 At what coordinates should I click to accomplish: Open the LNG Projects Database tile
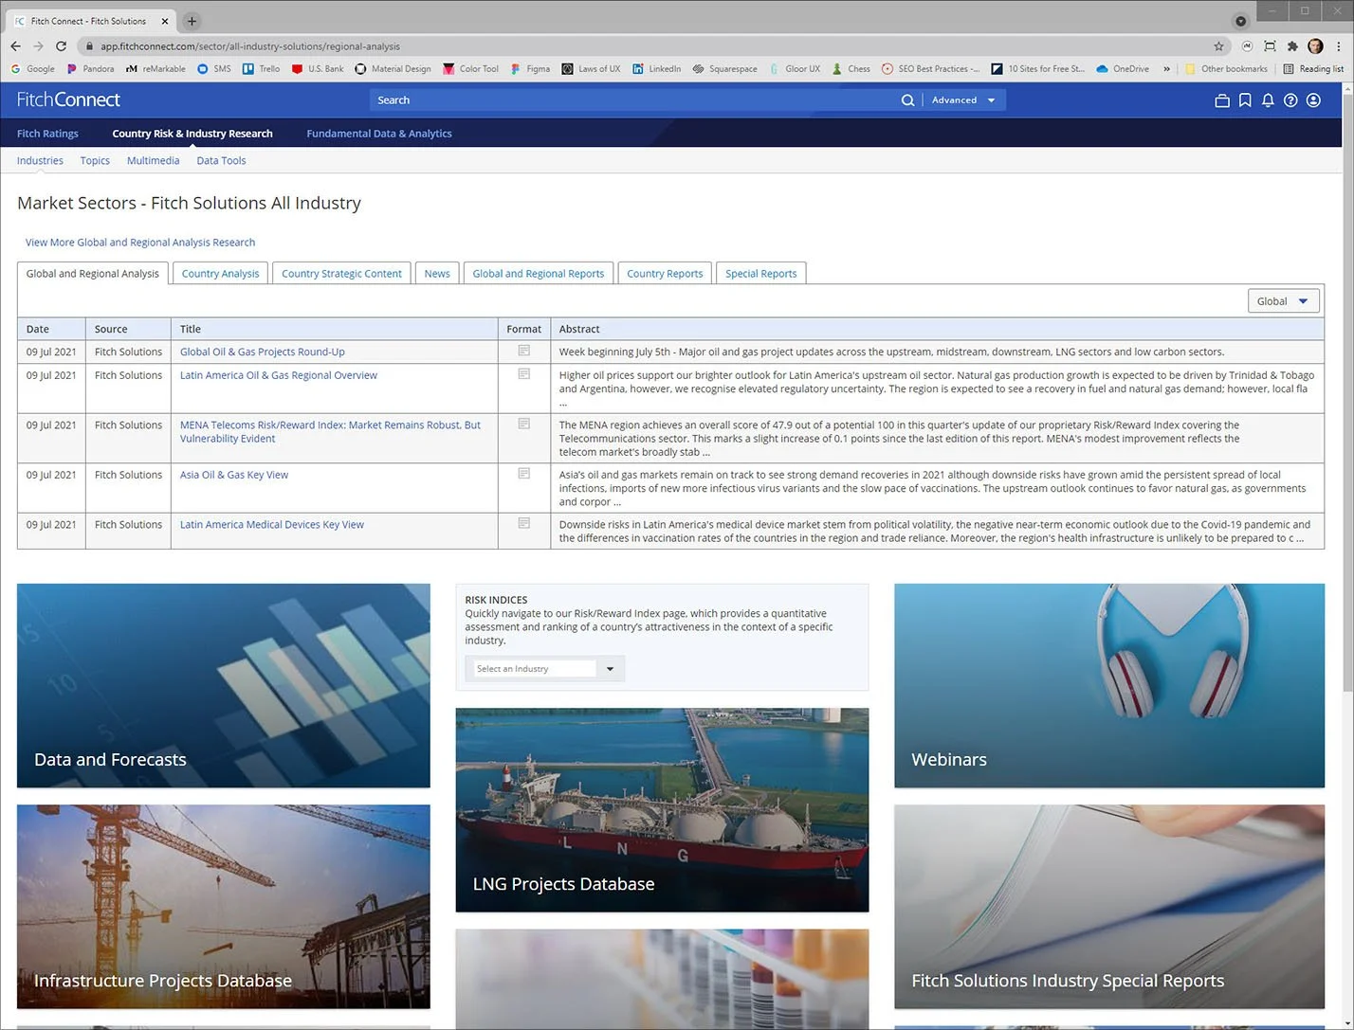pyautogui.click(x=662, y=810)
